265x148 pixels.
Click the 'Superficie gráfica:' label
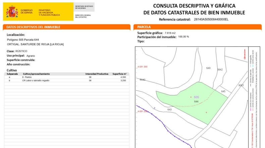click(150, 33)
